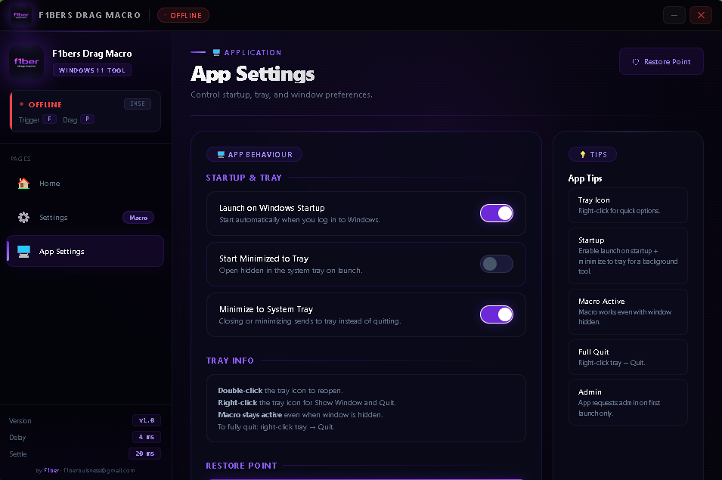722x480 pixels.
Task: Click the TRAY INFO section heading
Action: (x=230, y=361)
